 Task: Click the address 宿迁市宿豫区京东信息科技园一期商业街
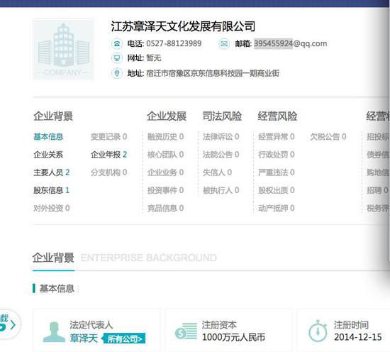213,73
